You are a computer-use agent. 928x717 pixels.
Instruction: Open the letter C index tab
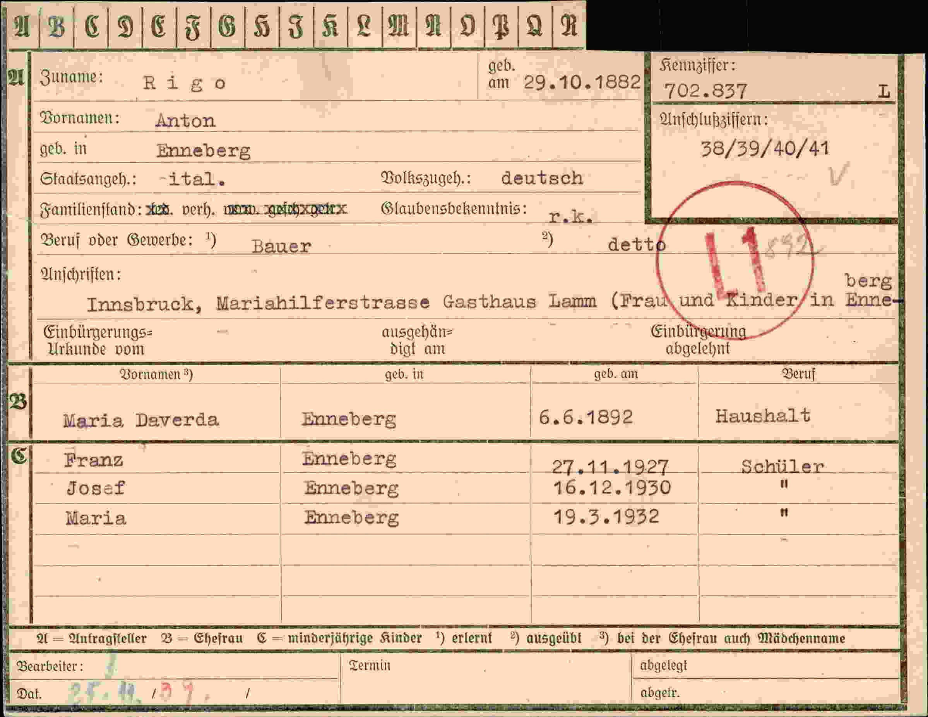pos(91,26)
